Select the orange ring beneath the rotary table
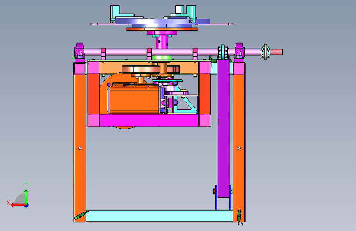This screenshot has height=231, width=356. coord(162,29)
